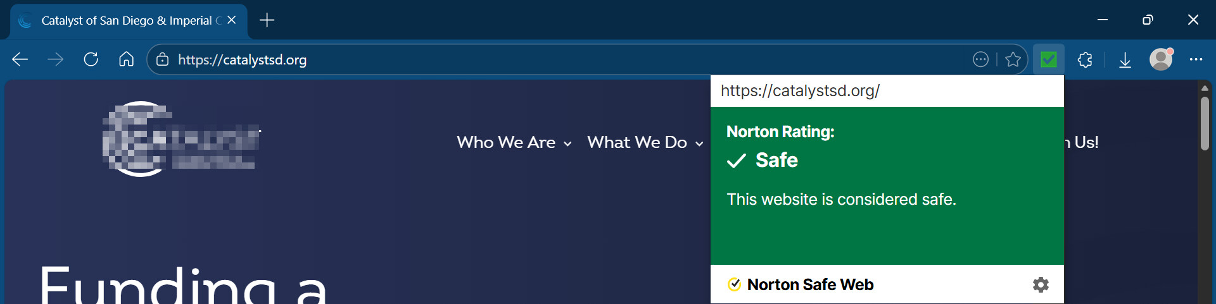This screenshot has width=1216, height=304.
Task: Select the Catalyst of San Diego tab
Action: [x=127, y=20]
